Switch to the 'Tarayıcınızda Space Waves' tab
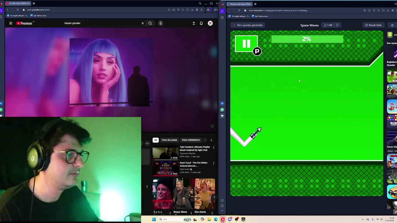Image resolution: width=397 pixels, height=223 pixels. pos(240,4)
